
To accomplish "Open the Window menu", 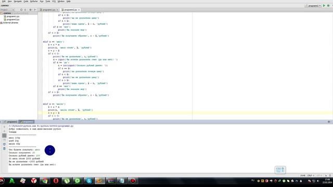I will tap(61, 1).
